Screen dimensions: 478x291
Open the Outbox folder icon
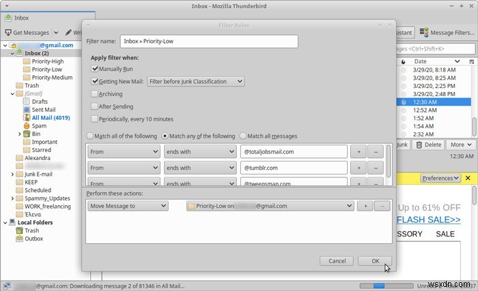[20, 239]
